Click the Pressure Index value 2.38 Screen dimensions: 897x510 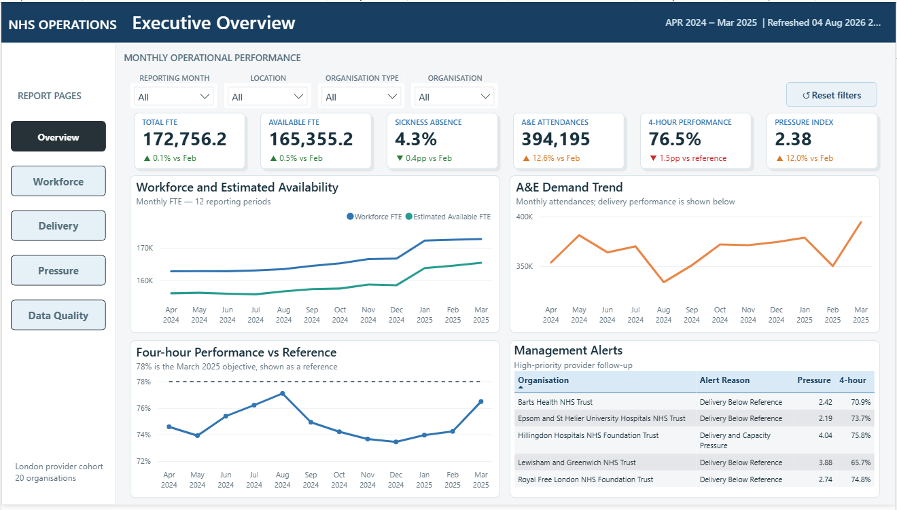click(x=794, y=139)
